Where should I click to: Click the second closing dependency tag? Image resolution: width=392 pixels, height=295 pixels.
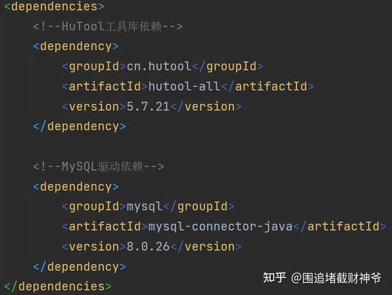[79, 267]
